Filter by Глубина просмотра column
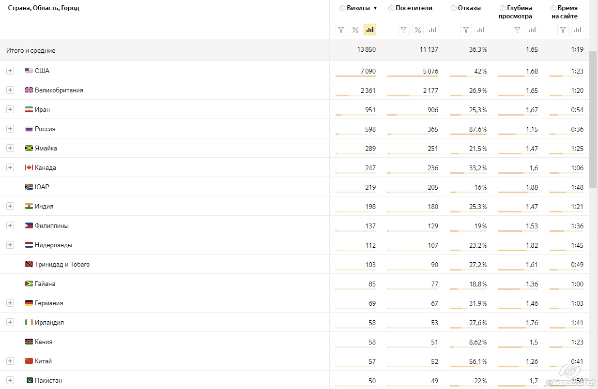 (518, 30)
